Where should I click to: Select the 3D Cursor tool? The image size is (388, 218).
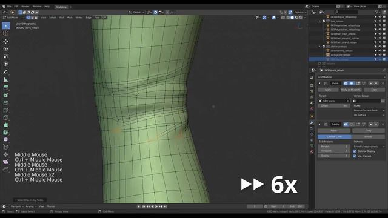pyautogui.click(x=5, y=33)
